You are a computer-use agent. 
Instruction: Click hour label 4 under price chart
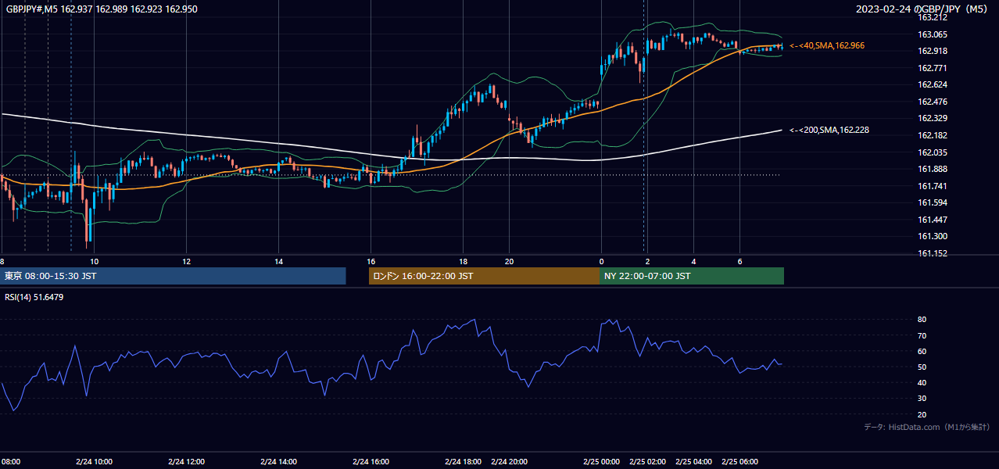click(693, 262)
